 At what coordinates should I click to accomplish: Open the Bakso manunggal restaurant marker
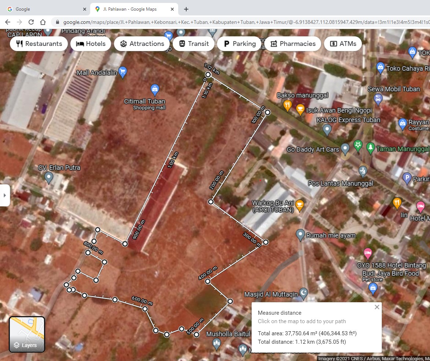click(287, 105)
